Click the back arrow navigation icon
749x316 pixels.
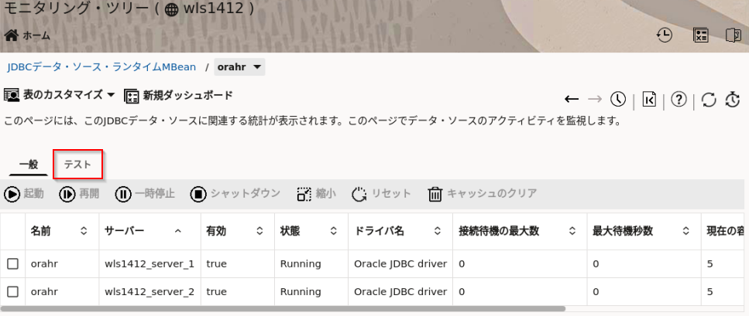[x=572, y=99]
